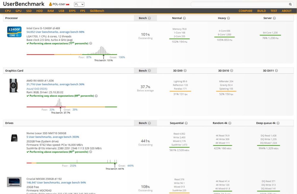Click help icon beside 3D DX9
Image resolution: width=297 pixels, height=194 pixels.
click(x=185, y=70)
